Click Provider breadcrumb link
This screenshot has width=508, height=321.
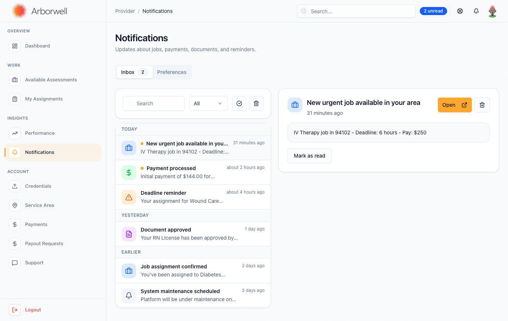point(125,11)
